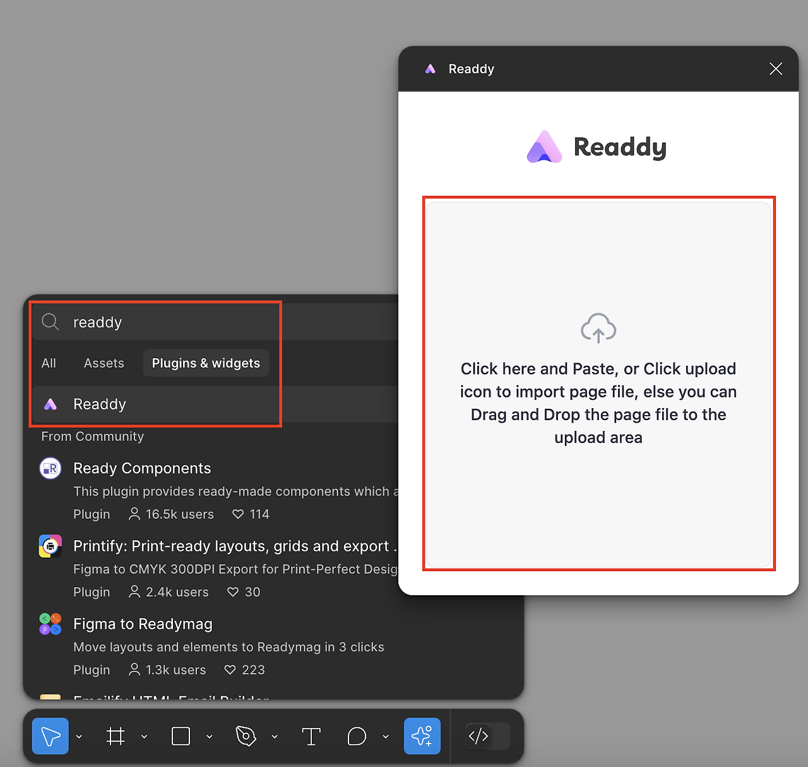Image resolution: width=808 pixels, height=767 pixels.
Task: Click the Figma to Readymag plugin icon
Action: pos(50,624)
